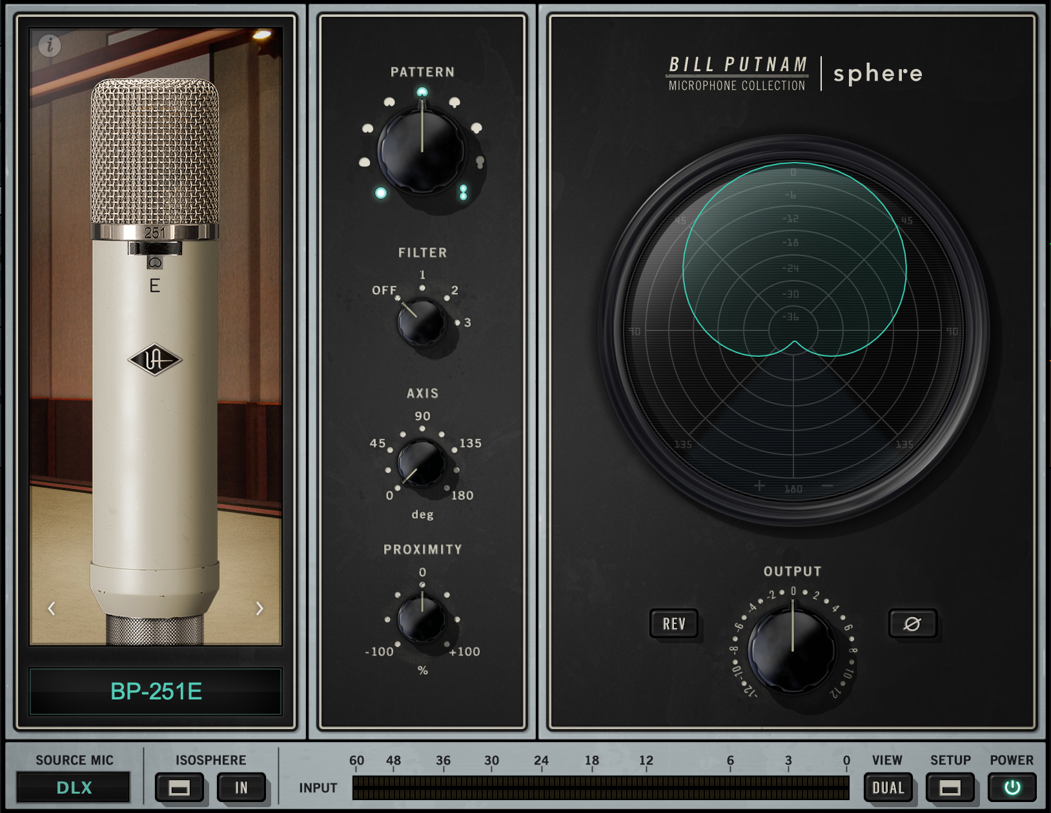Select pattern icon immediately left of lit cardioid
The image size is (1051, 813).
[389, 102]
